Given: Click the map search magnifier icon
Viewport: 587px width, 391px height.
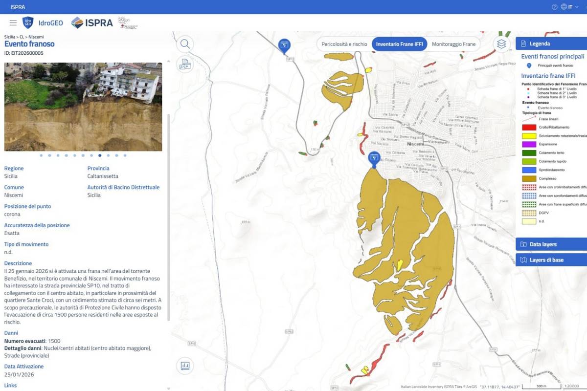Looking at the screenshot, I should point(185,44).
